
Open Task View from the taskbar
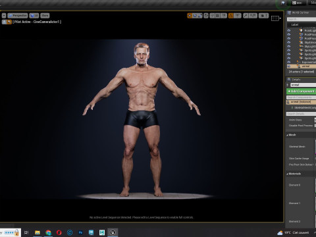26,232
